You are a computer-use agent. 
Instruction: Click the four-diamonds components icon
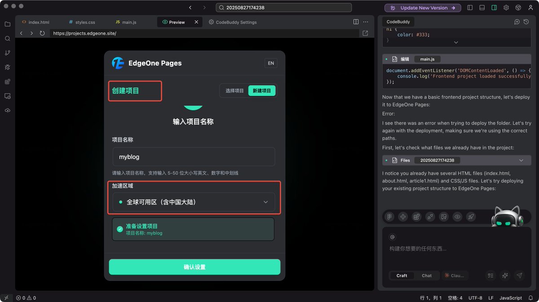point(403,217)
